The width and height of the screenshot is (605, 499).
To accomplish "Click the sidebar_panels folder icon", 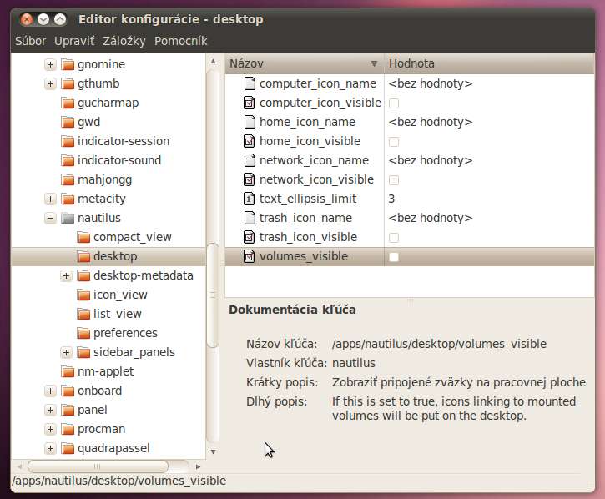I will click(x=83, y=352).
